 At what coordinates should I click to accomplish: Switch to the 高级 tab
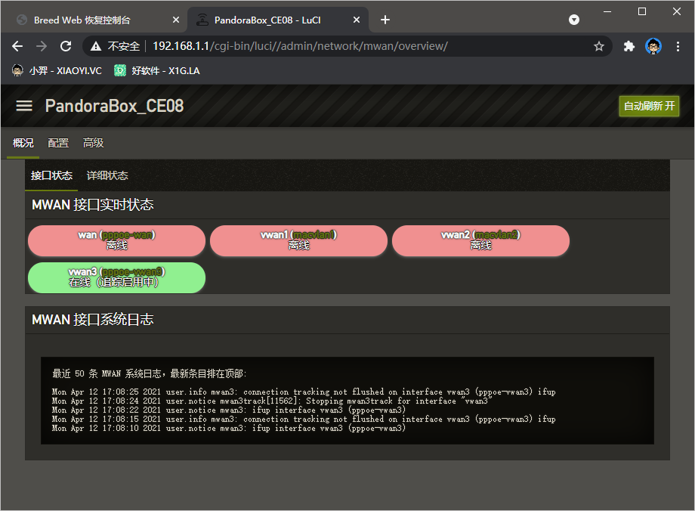(x=94, y=143)
